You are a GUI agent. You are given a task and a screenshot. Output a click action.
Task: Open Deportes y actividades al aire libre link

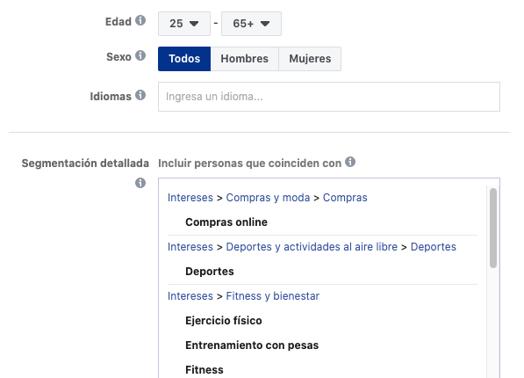312,247
